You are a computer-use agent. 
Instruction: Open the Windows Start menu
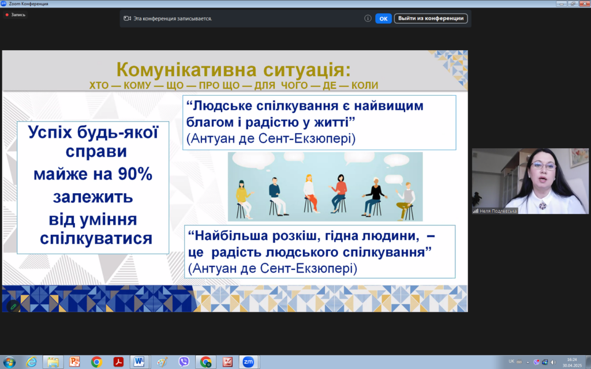point(9,362)
